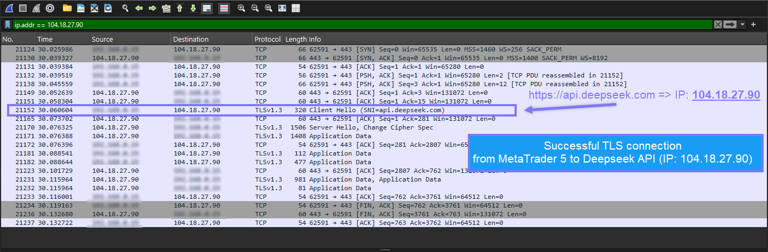Start capturing packets with the shark fin icon

[9, 8]
